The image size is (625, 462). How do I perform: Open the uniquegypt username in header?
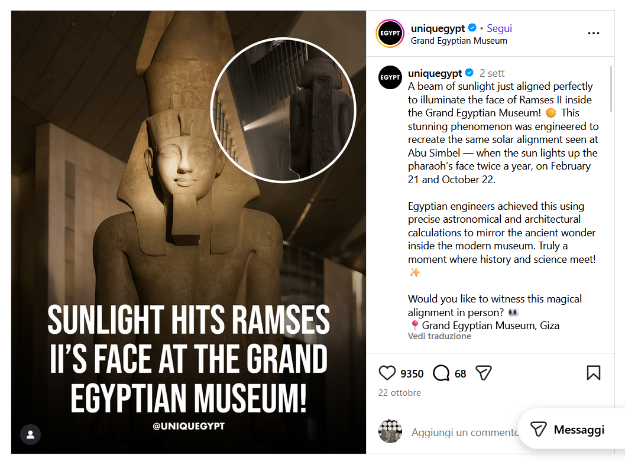pyautogui.click(x=438, y=28)
